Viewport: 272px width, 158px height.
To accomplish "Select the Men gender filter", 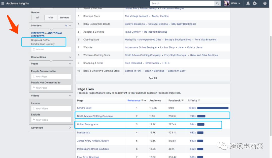I will click(x=51, y=18).
